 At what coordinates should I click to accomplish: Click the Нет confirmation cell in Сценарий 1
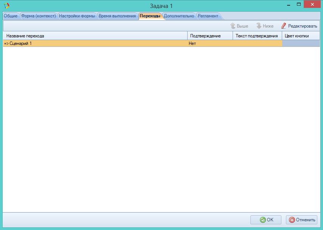click(210, 43)
